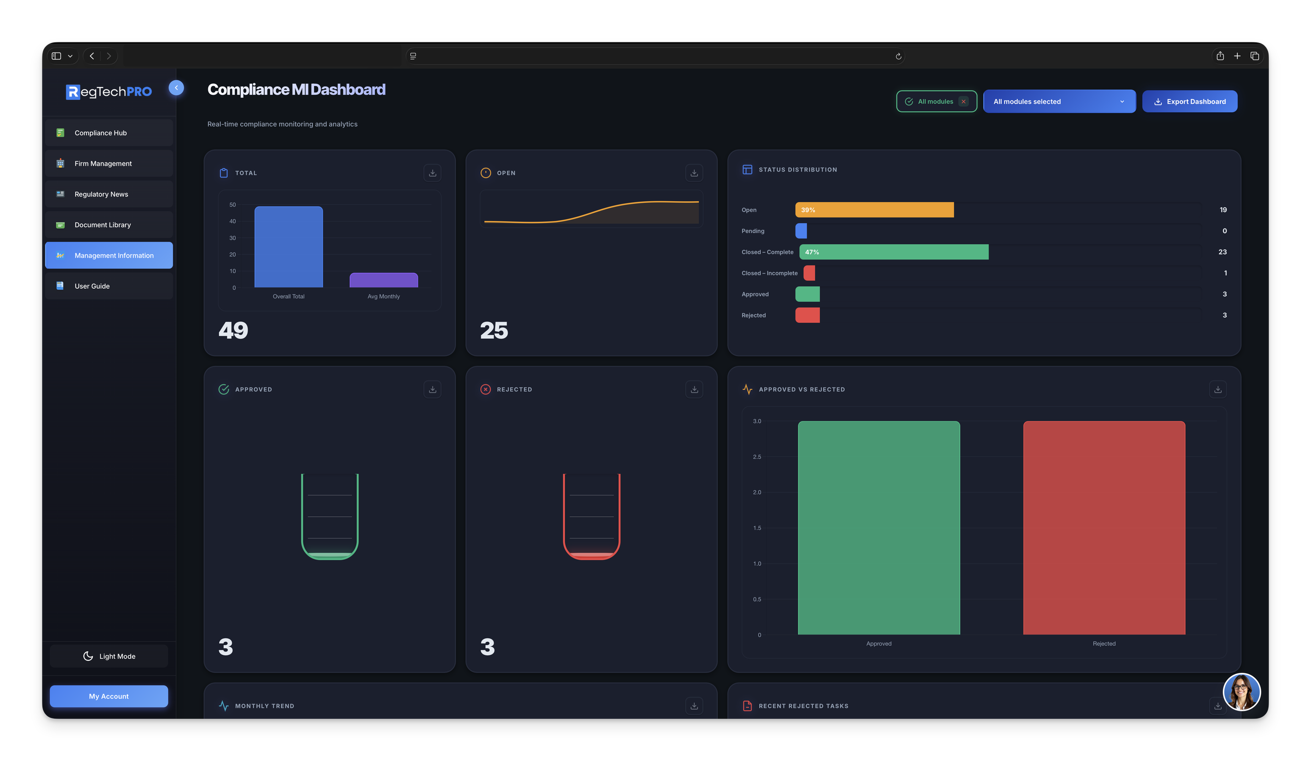Download the Monthly Trend data
The image size is (1311, 761).
(694, 705)
